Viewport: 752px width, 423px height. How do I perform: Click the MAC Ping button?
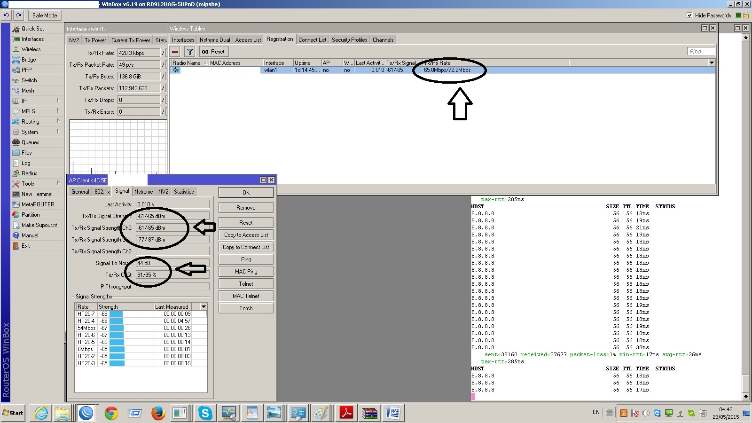[x=246, y=272]
